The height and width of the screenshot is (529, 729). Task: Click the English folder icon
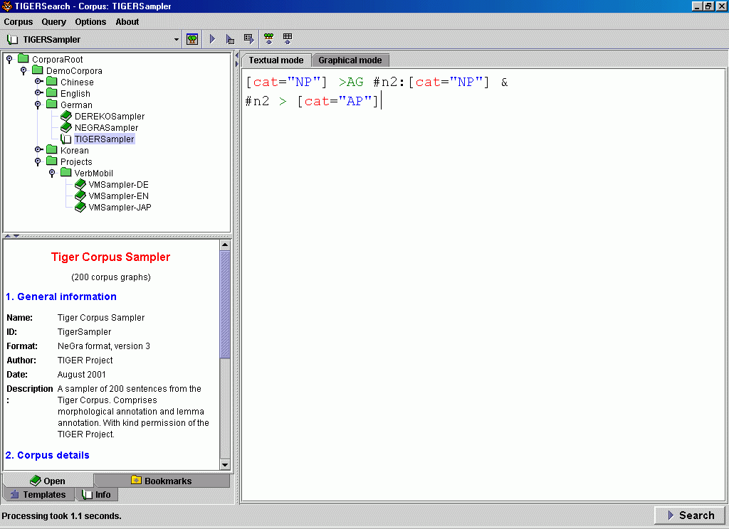(x=52, y=93)
